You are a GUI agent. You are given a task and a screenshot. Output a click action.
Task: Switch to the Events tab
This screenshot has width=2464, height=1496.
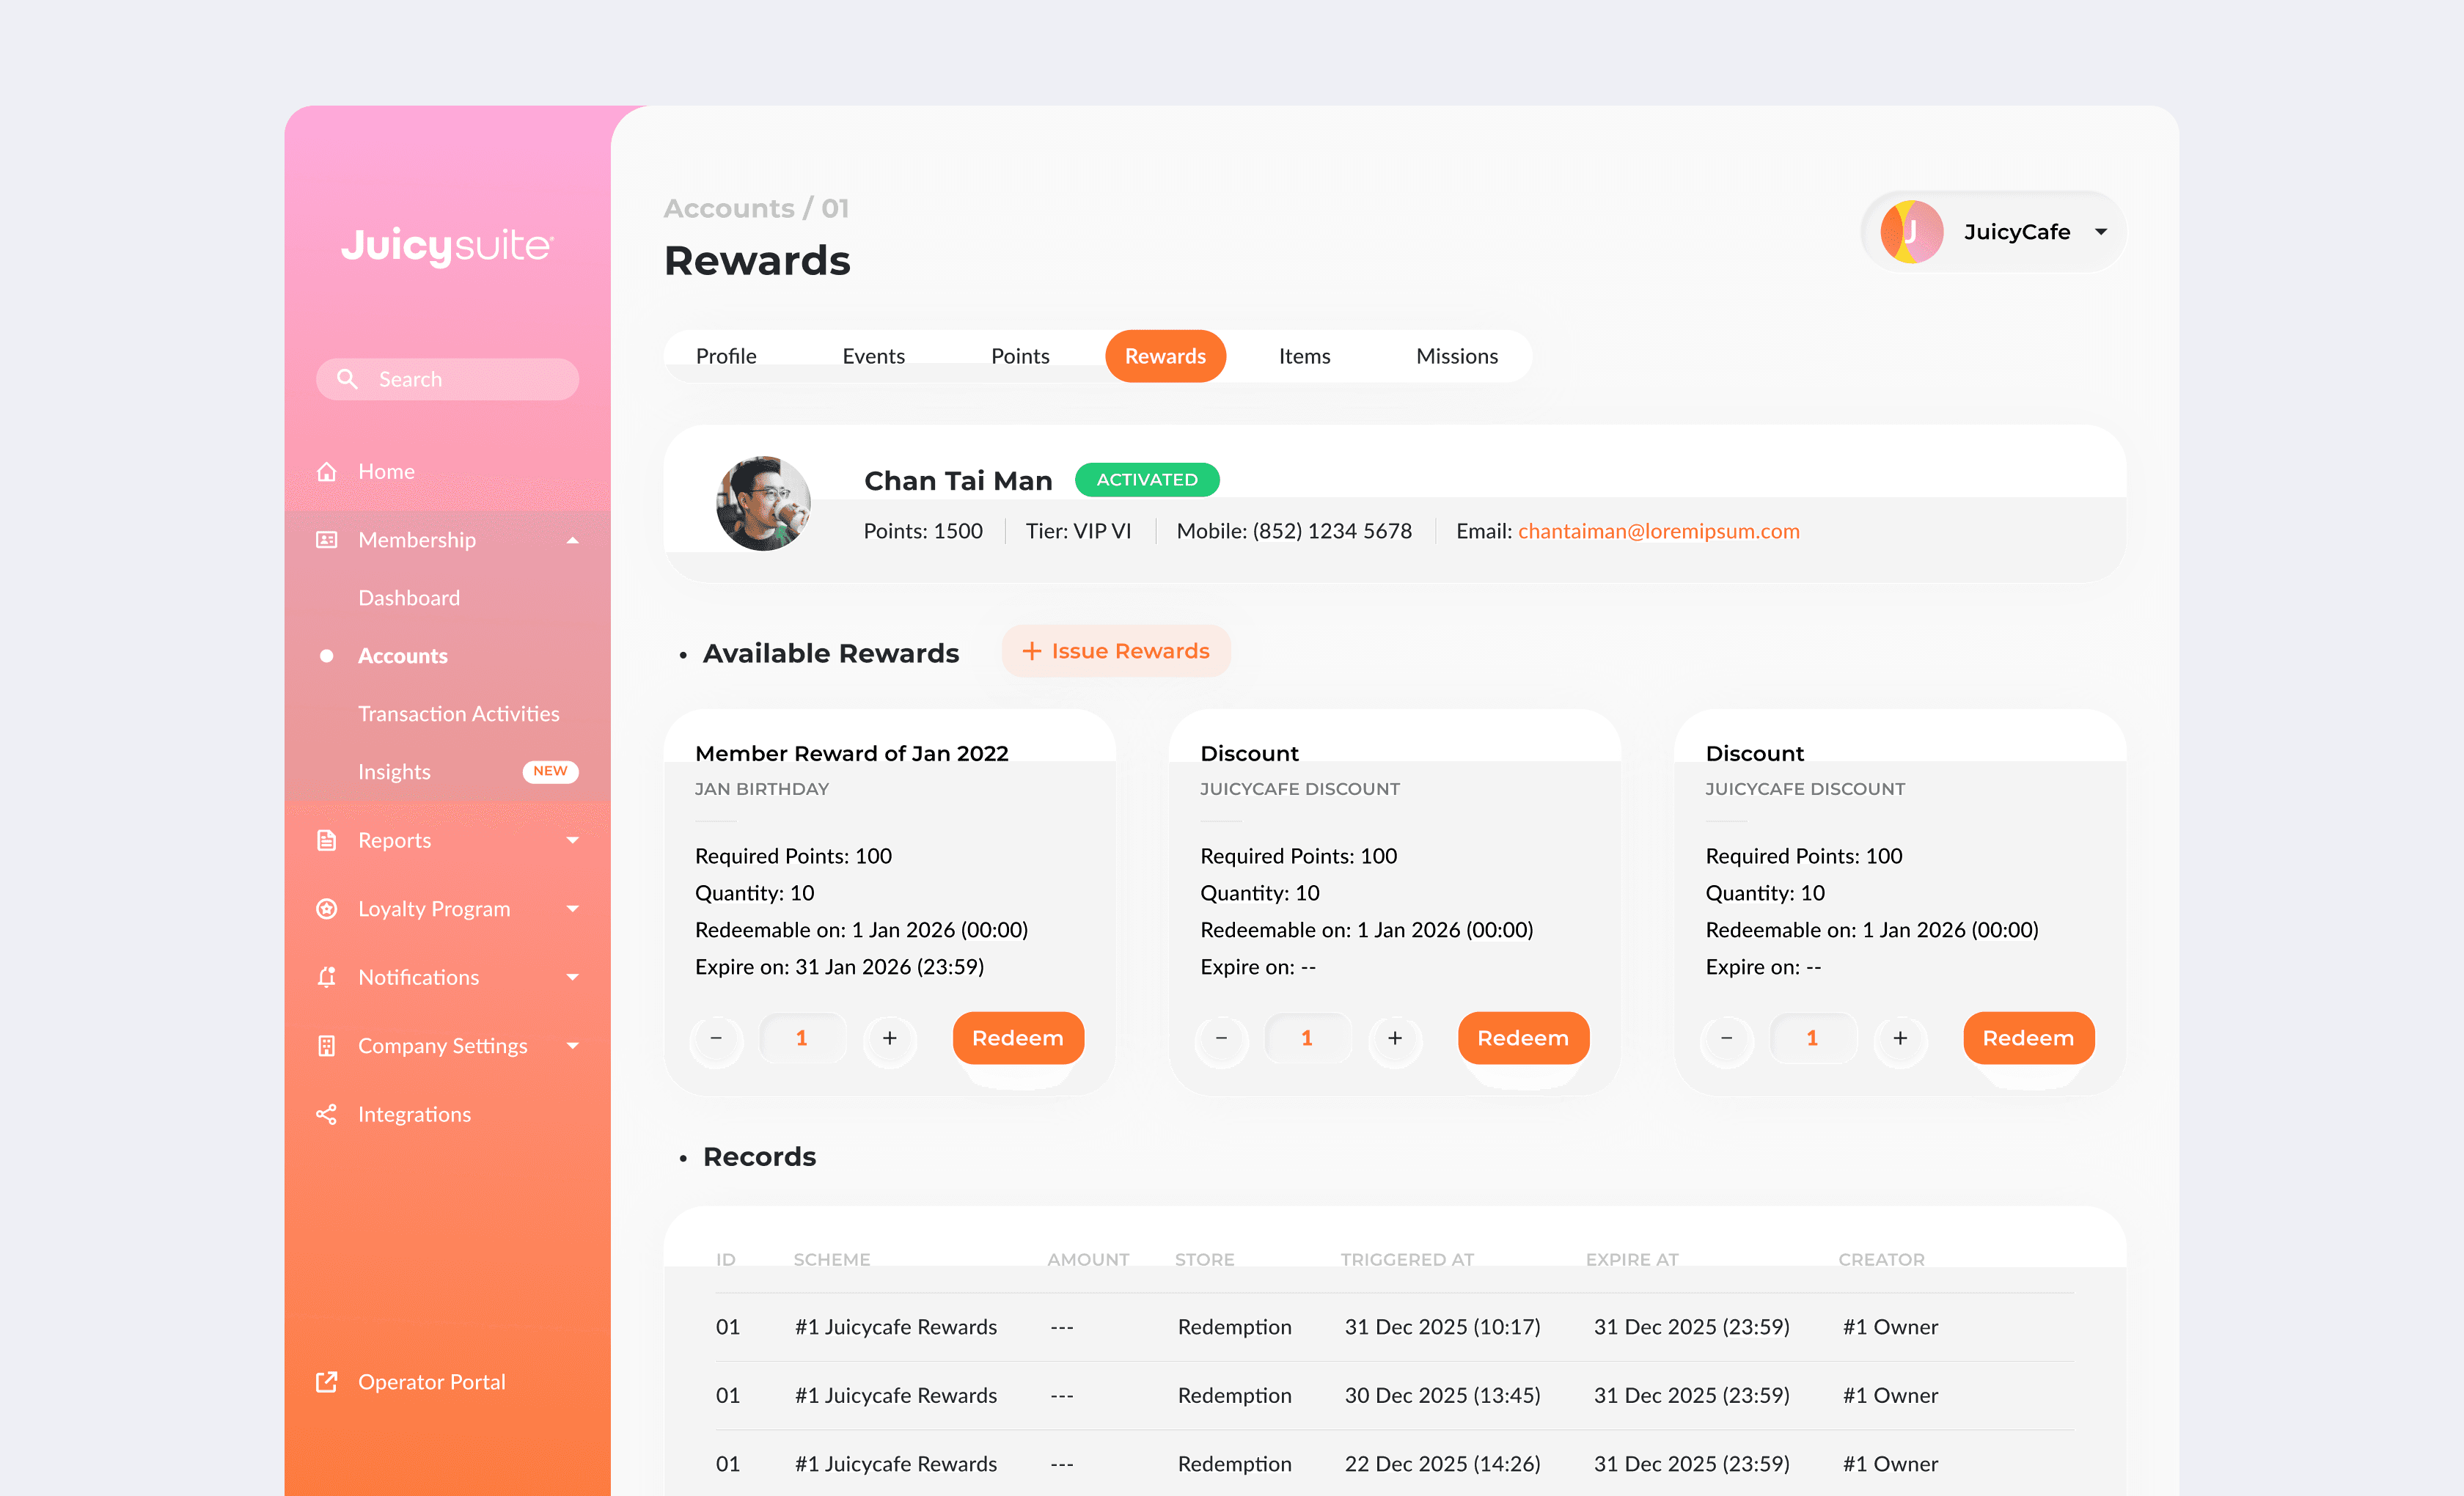[x=873, y=356]
